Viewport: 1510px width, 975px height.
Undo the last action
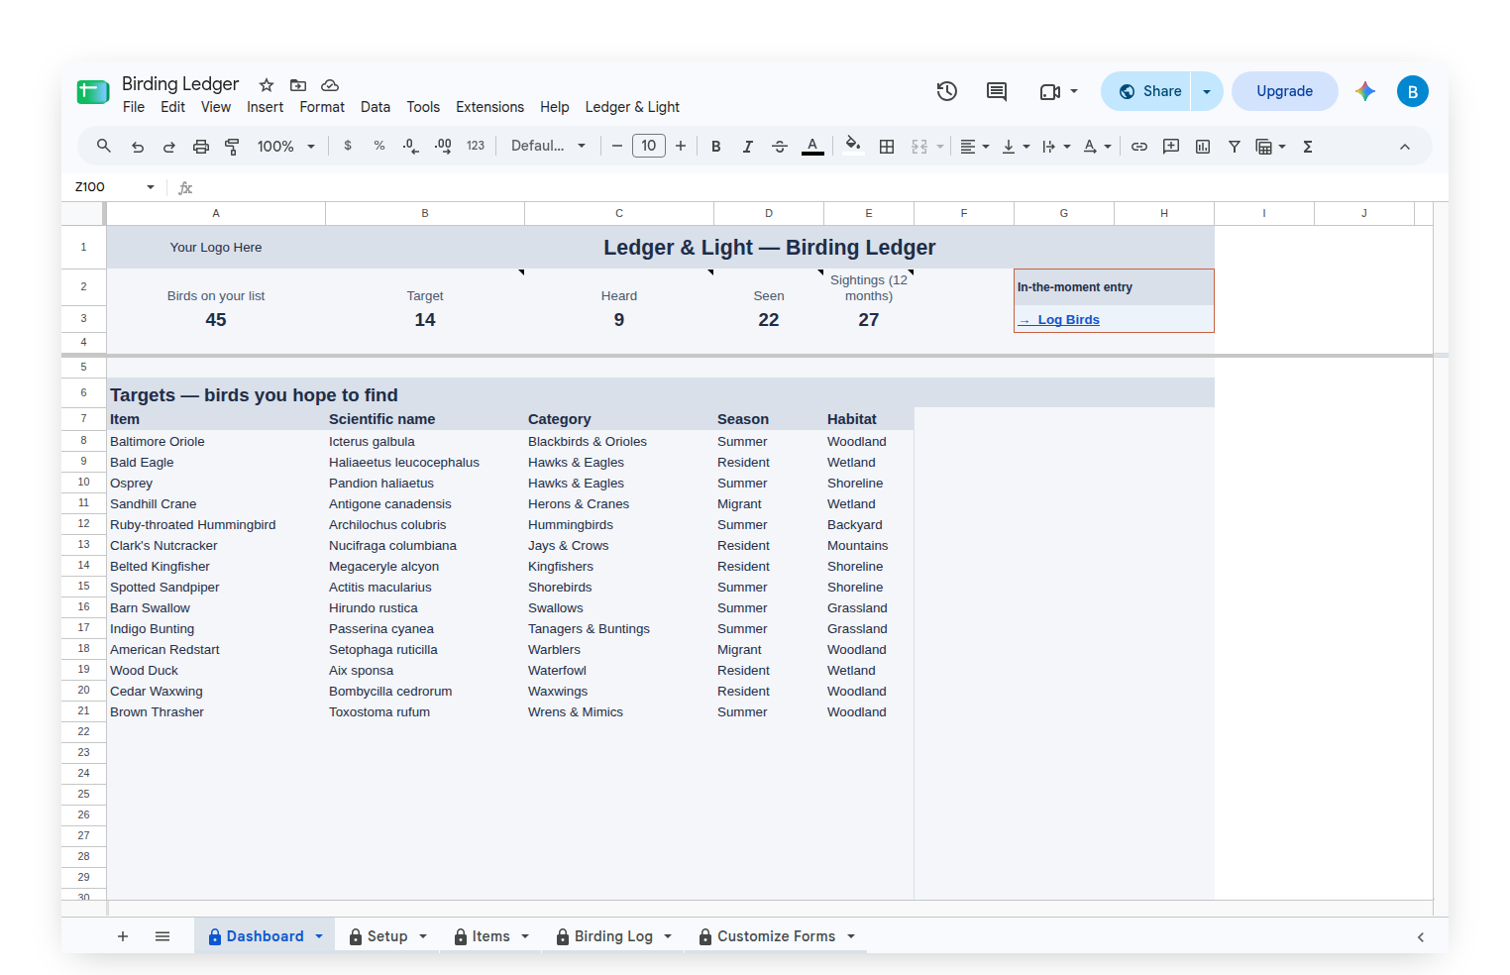click(x=138, y=147)
